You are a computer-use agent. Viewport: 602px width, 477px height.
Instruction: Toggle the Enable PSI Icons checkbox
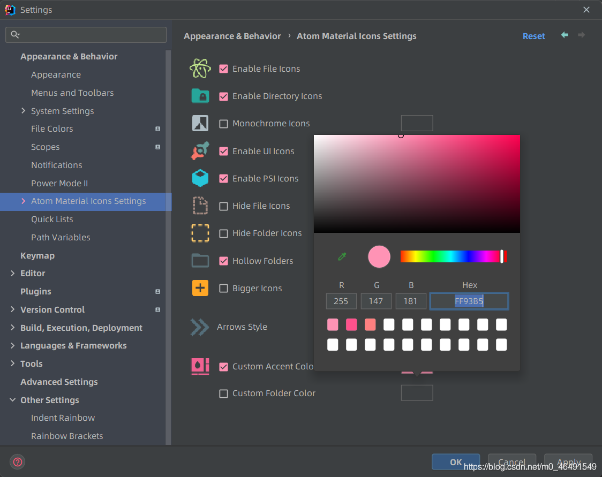[223, 178]
